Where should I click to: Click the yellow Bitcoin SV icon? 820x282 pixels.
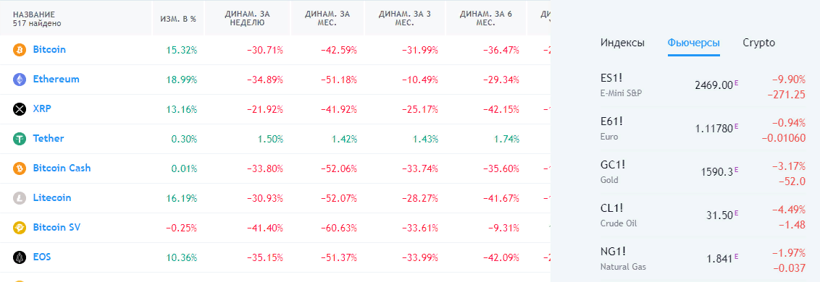click(20, 228)
